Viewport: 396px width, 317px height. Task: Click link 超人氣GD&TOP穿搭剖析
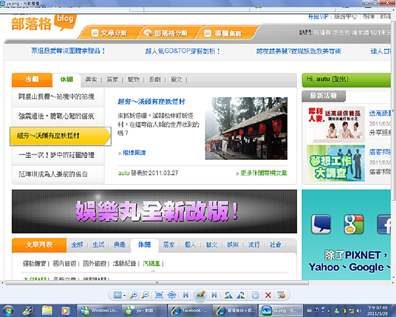182,51
